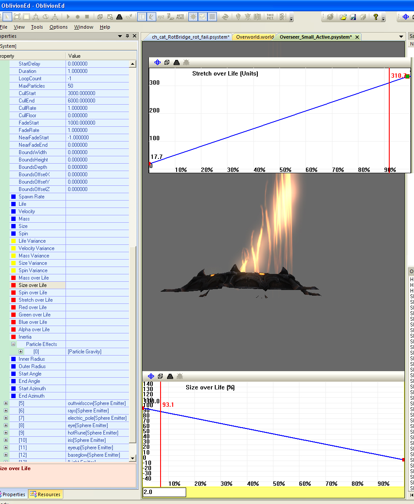The width and height of the screenshot is (414, 504).
Task: Switch to ch_cat_RotBridge_rot_fail.psystem tab
Action: (191, 37)
